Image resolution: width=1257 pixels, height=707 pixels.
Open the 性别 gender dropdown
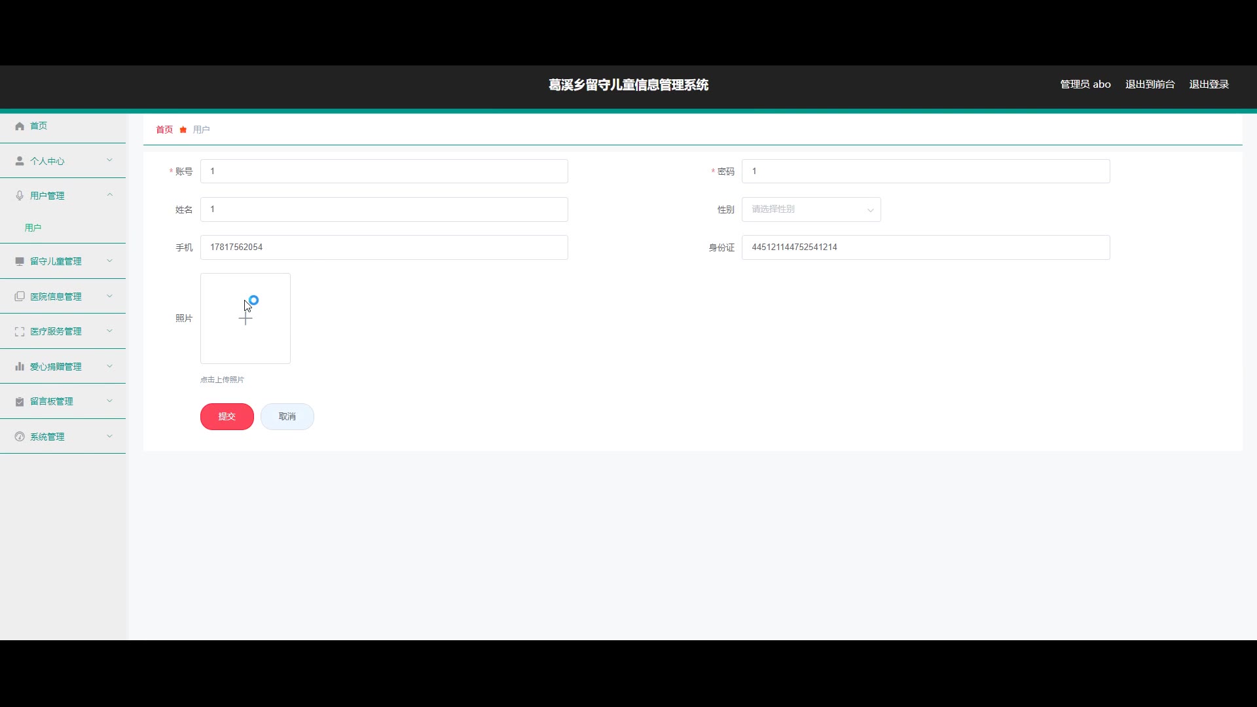[x=811, y=209]
